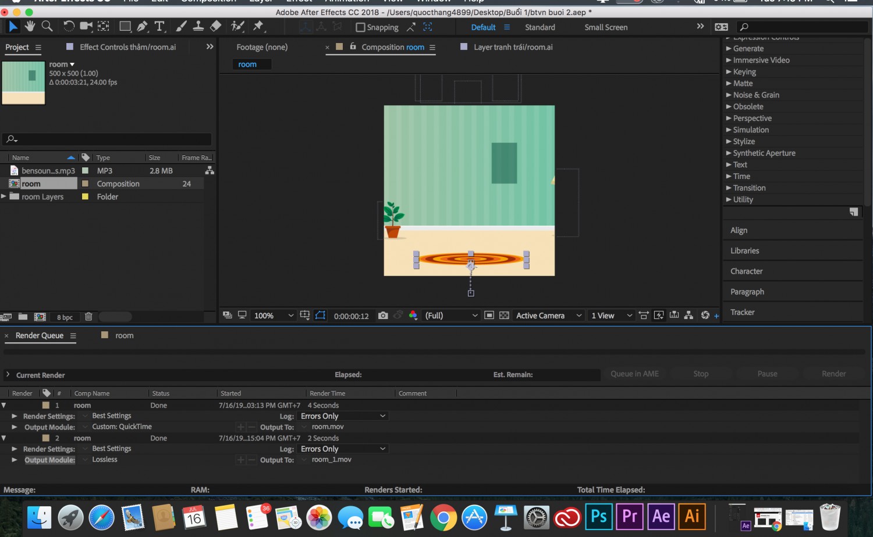The image size is (873, 537).
Task: Open the 1 View layout dropdown
Action: tap(611, 316)
